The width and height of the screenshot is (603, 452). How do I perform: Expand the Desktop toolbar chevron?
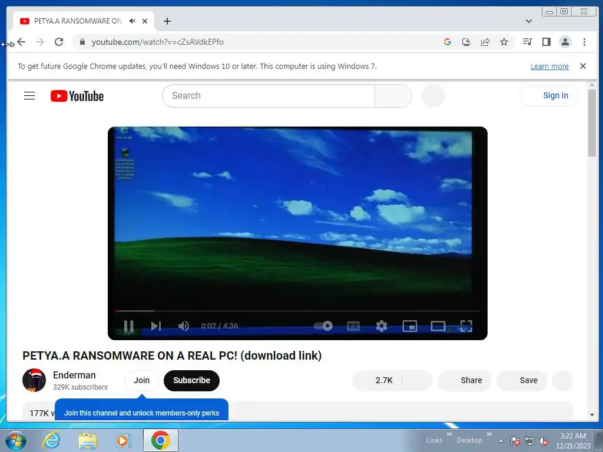click(489, 434)
